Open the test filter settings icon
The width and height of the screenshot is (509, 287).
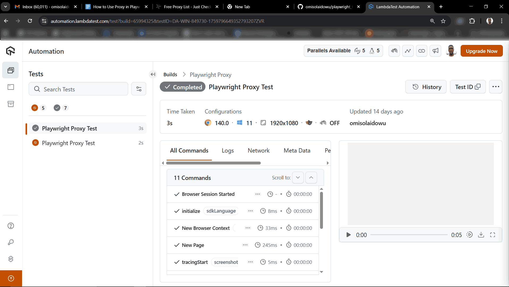pyautogui.click(x=139, y=89)
